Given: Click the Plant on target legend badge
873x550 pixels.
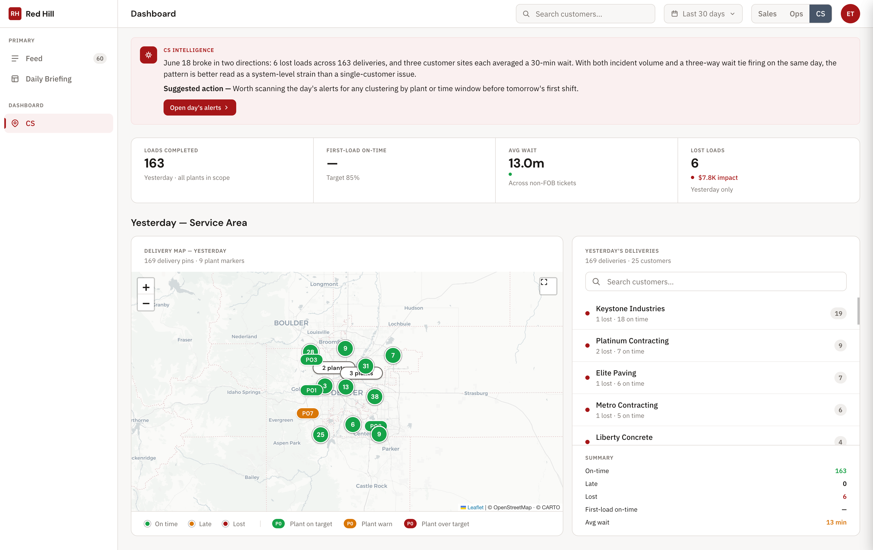Looking at the screenshot, I should [x=278, y=524].
